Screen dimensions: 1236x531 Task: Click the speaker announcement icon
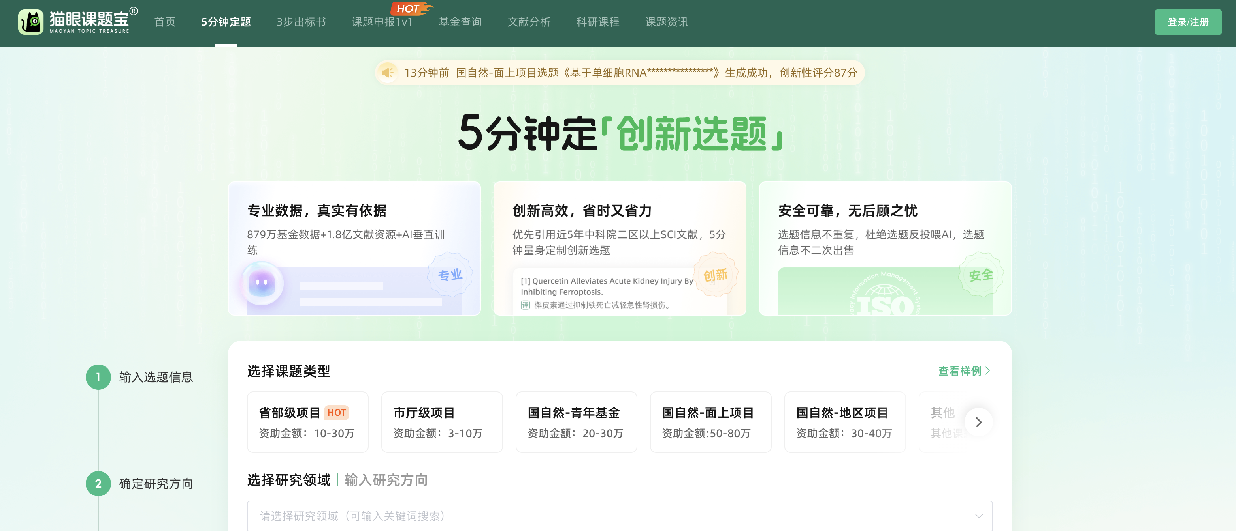point(388,72)
